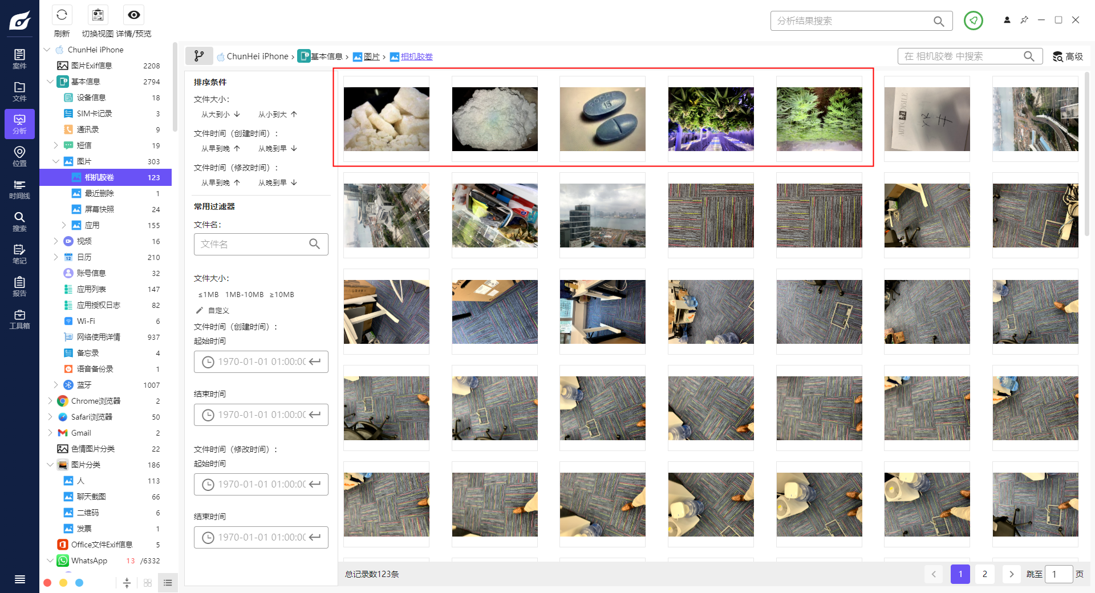Open the File (文件) sidebar section
The image size is (1095, 593).
tap(19, 91)
